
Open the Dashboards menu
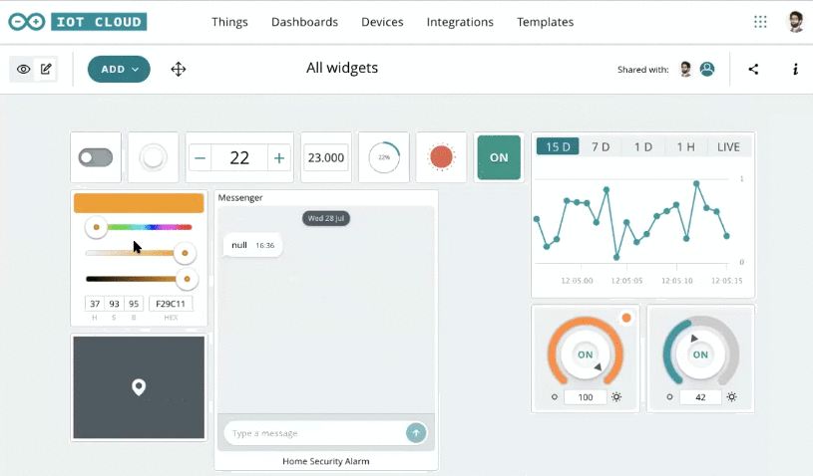pos(304,22)
